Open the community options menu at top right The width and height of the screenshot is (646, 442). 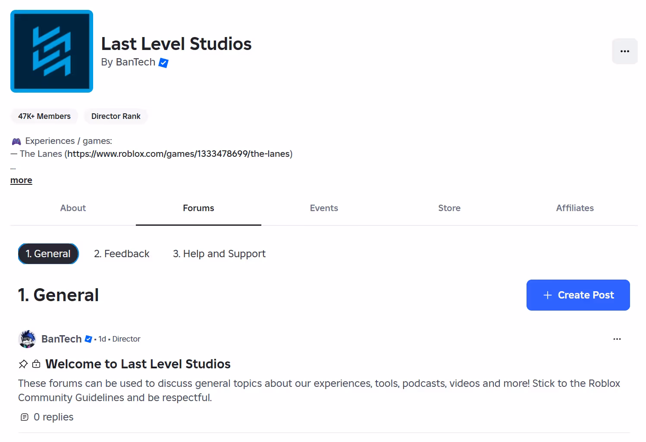(624, 51)
